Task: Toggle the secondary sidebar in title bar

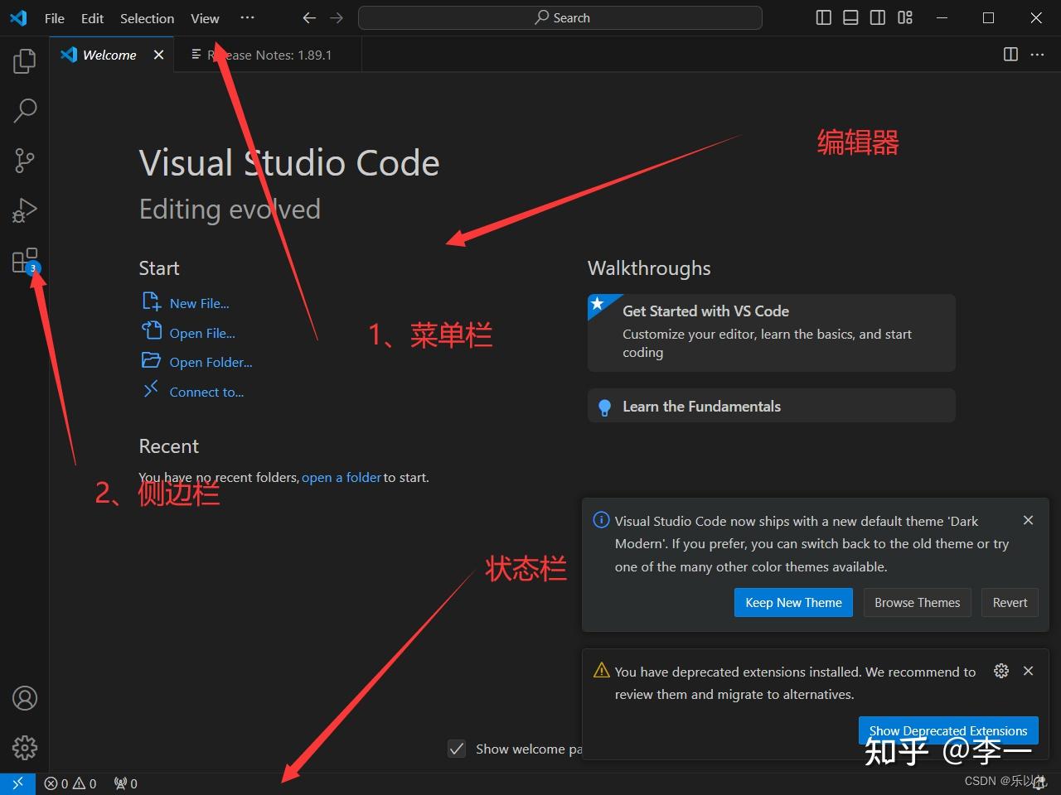Action: pyautogui.click(x=877, y=17)
